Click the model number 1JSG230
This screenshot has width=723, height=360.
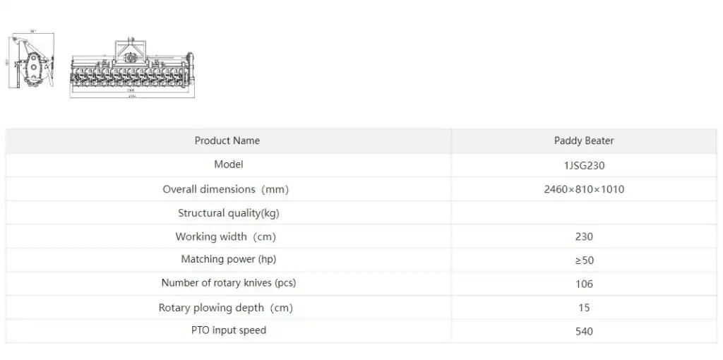[x=584, y=165]
